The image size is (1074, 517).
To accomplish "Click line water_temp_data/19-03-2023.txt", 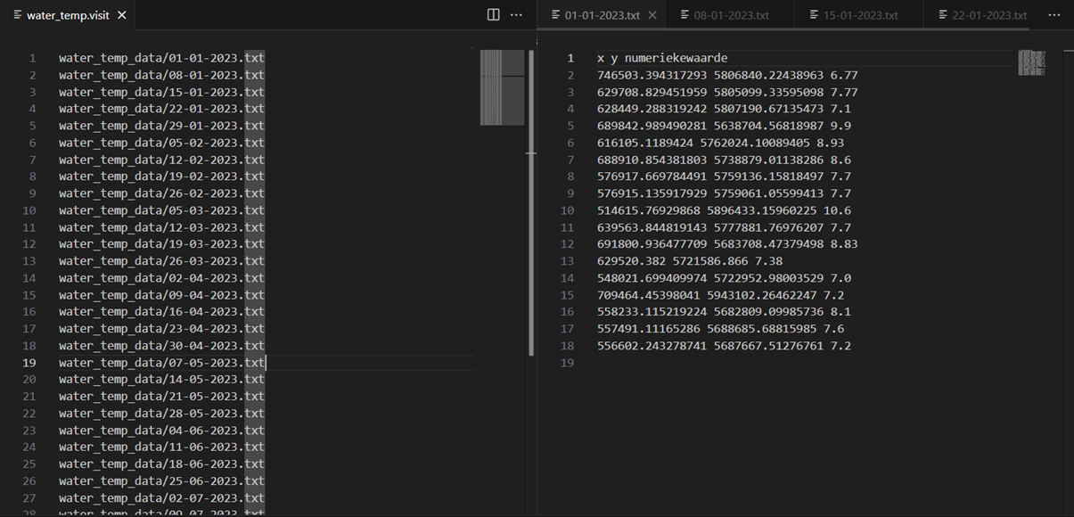I will (x=161, y=244).
